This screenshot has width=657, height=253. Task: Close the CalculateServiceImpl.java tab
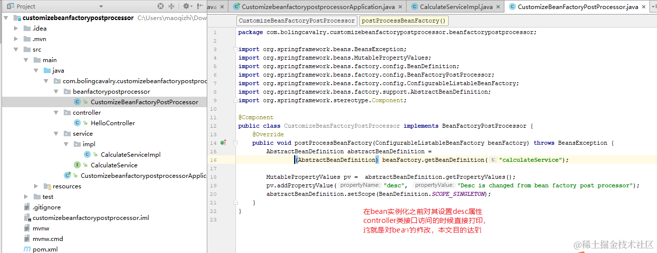point(498,7)
